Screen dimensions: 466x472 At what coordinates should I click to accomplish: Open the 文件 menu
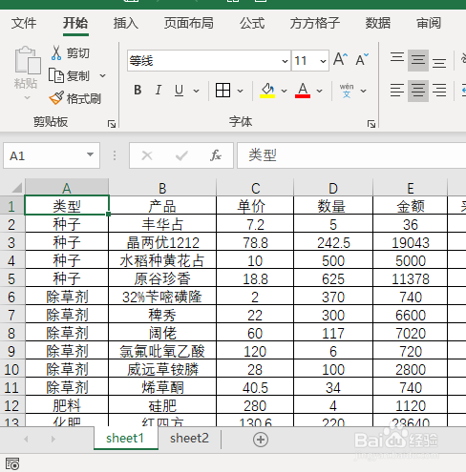coord(24,23)
